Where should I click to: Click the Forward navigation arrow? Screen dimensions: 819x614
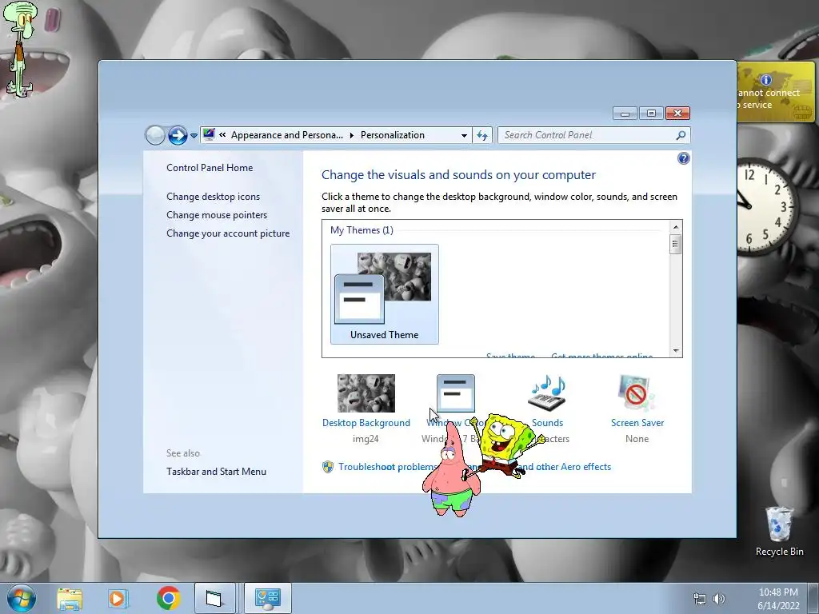pos(178,135)
